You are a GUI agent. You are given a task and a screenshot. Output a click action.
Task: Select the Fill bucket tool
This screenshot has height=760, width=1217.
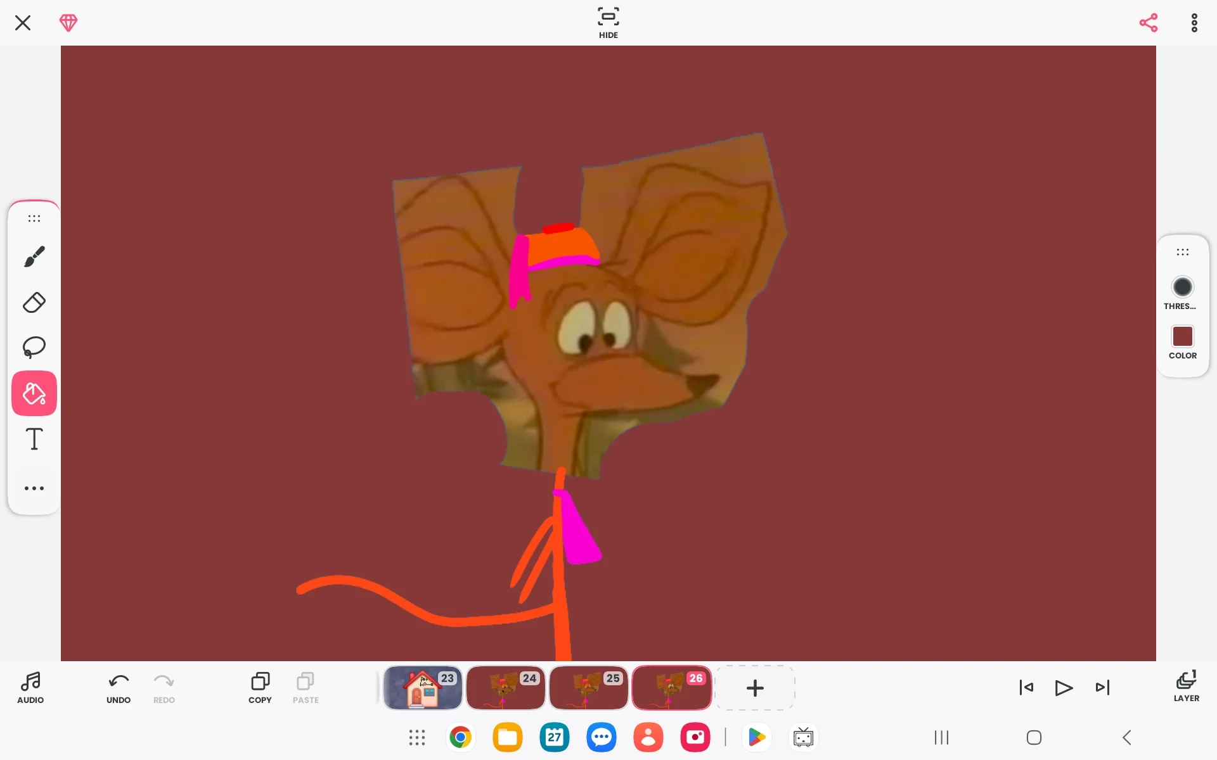tap(34, 393)
